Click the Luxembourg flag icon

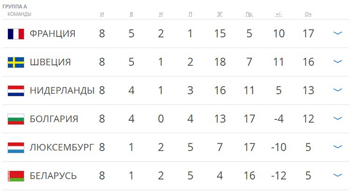tap(16, 148)
